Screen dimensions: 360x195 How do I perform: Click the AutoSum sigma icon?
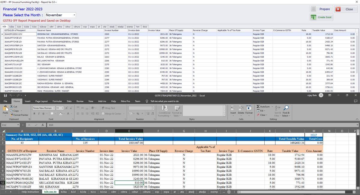click(x=258, y=106)
